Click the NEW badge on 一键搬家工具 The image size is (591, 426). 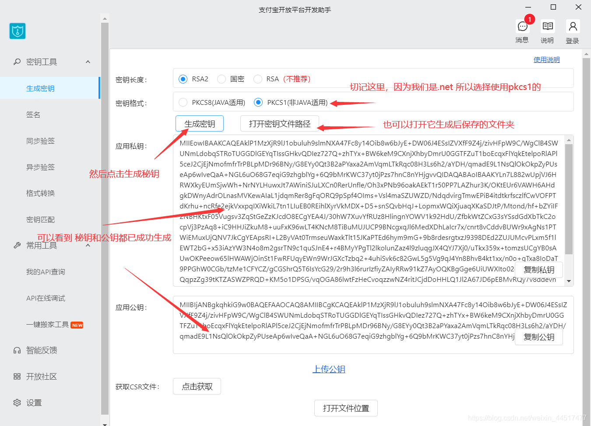(x=77, y=325)
